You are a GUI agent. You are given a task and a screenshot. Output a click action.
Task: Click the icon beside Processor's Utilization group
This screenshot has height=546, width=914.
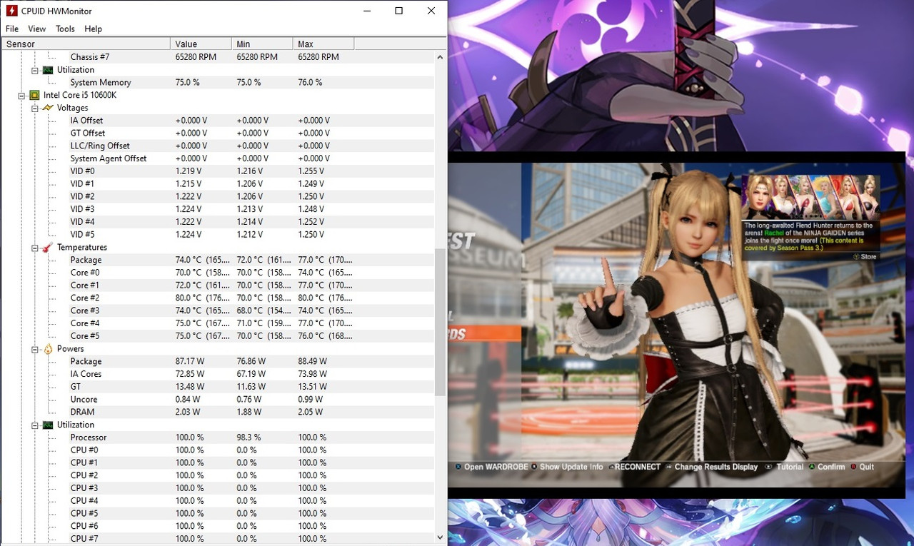(48, 425)
